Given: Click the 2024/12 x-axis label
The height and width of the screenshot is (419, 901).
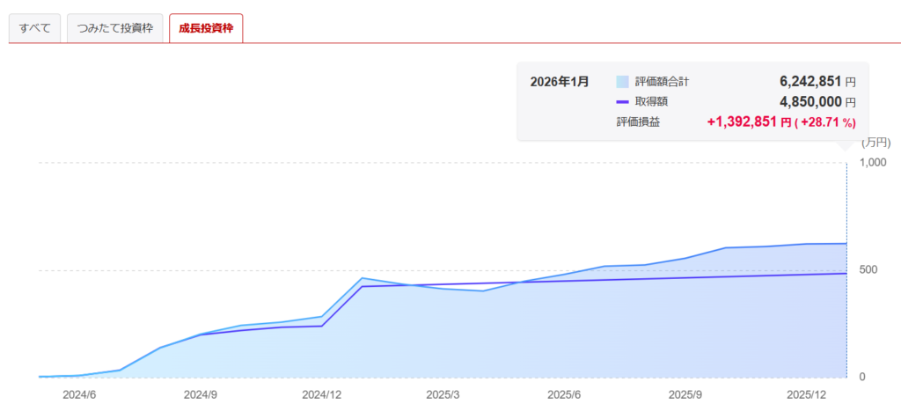Looking at the screenshot, I should (x=321, y=395).
